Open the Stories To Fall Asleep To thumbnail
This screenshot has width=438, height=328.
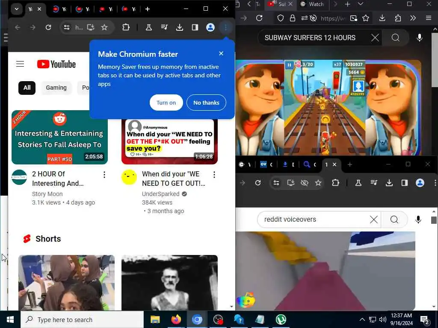tap(59, 137)
